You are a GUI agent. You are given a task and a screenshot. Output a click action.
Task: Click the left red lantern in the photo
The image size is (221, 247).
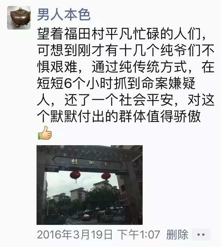pyautogui.click(x=75, y=176)
